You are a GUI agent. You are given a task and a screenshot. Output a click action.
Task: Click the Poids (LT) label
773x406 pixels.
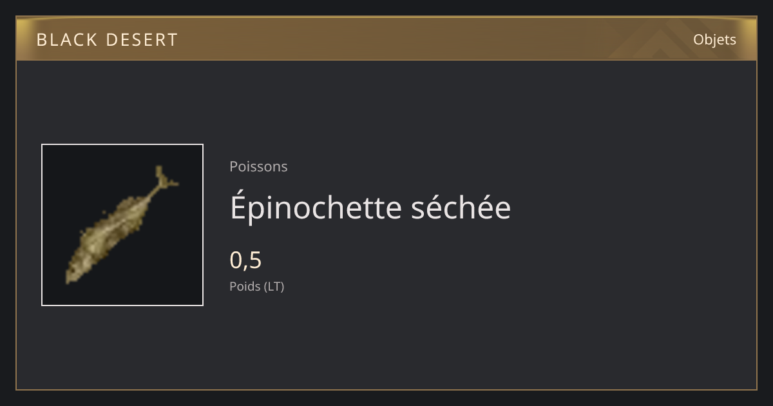tap(256, 286)
